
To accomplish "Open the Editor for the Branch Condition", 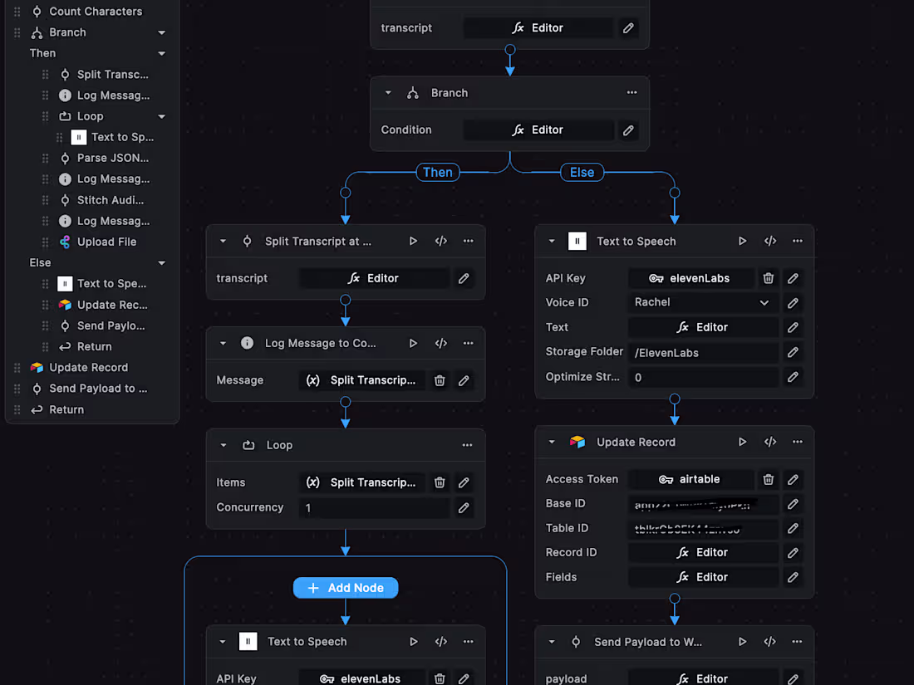I will click(x=538, y=130).
